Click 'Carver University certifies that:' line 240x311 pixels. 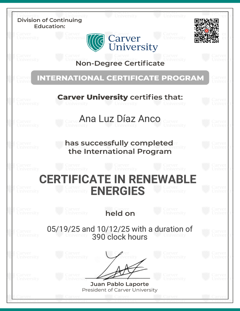[120, 97]
